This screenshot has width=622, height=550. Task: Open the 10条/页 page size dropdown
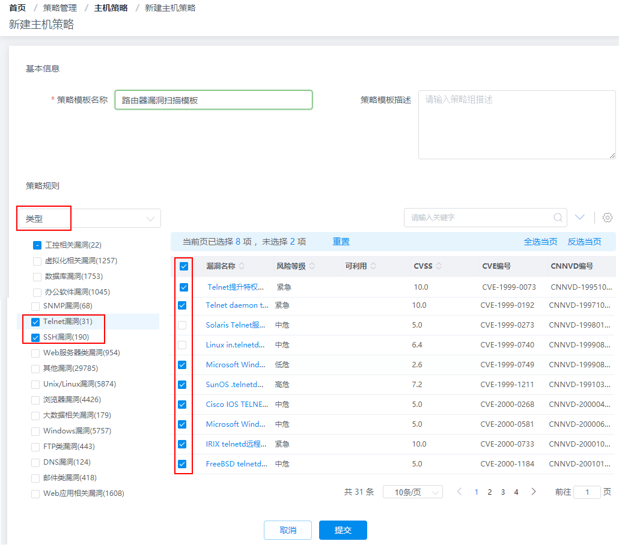click(x=412, y=492)
